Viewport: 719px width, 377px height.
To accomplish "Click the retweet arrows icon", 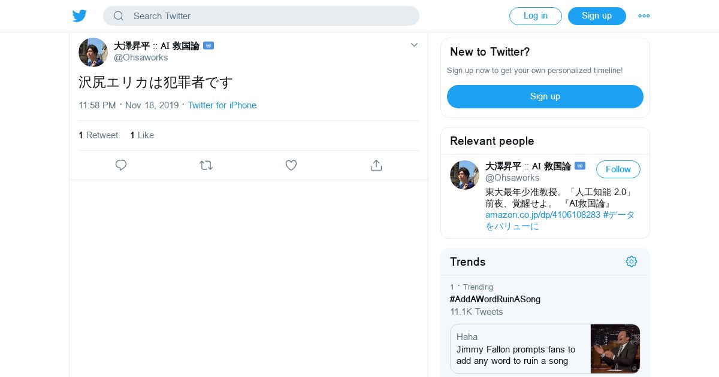I will pos(206,165).
